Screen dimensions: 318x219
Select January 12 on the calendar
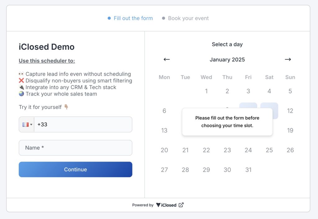(x=290, y=111)
